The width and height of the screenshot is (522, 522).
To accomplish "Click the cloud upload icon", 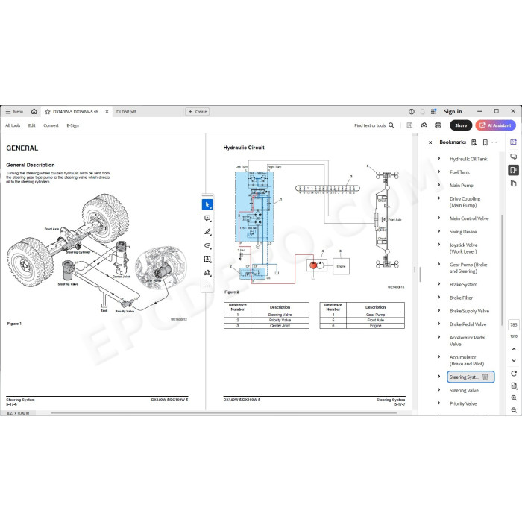I will 424,125.
